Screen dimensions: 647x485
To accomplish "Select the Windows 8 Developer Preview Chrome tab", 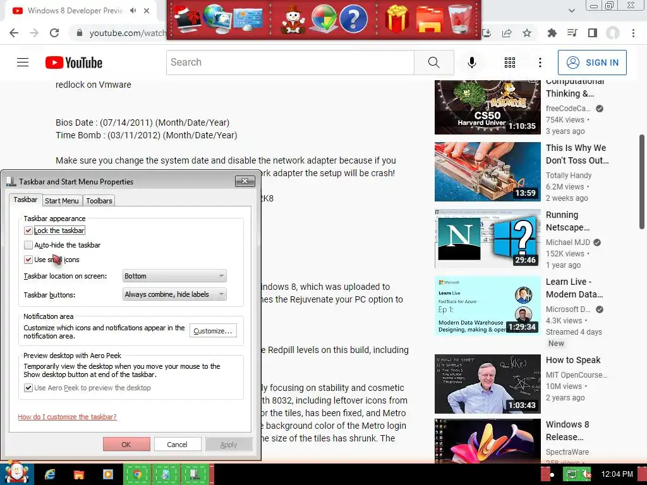I will point(75,11).
